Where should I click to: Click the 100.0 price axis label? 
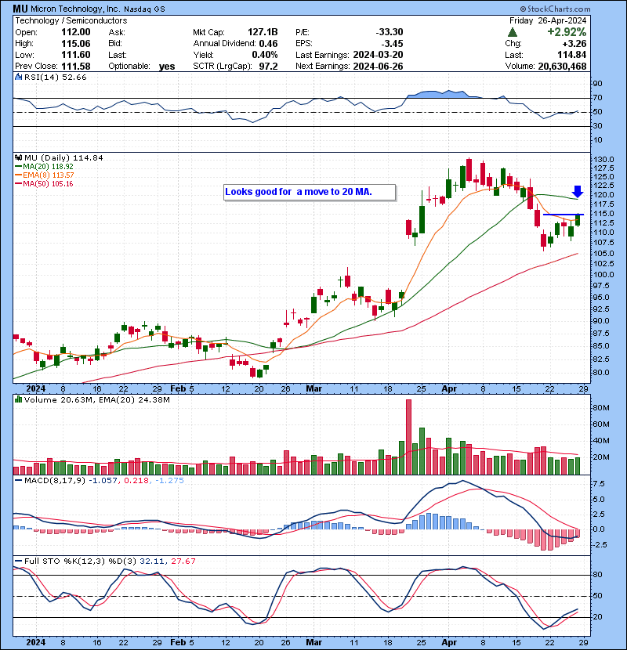pos(603,274)
